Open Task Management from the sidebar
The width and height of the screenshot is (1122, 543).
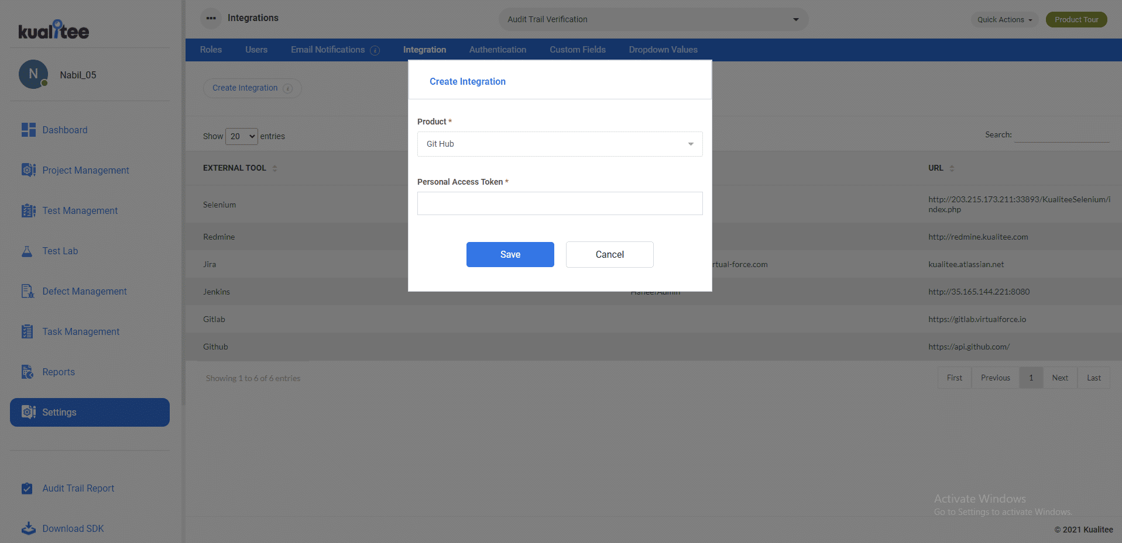tap(81, 331)
